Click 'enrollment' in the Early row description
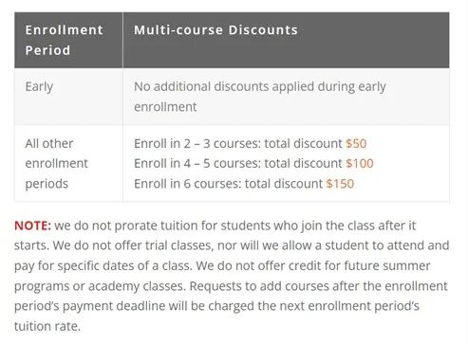 point(165,107)
